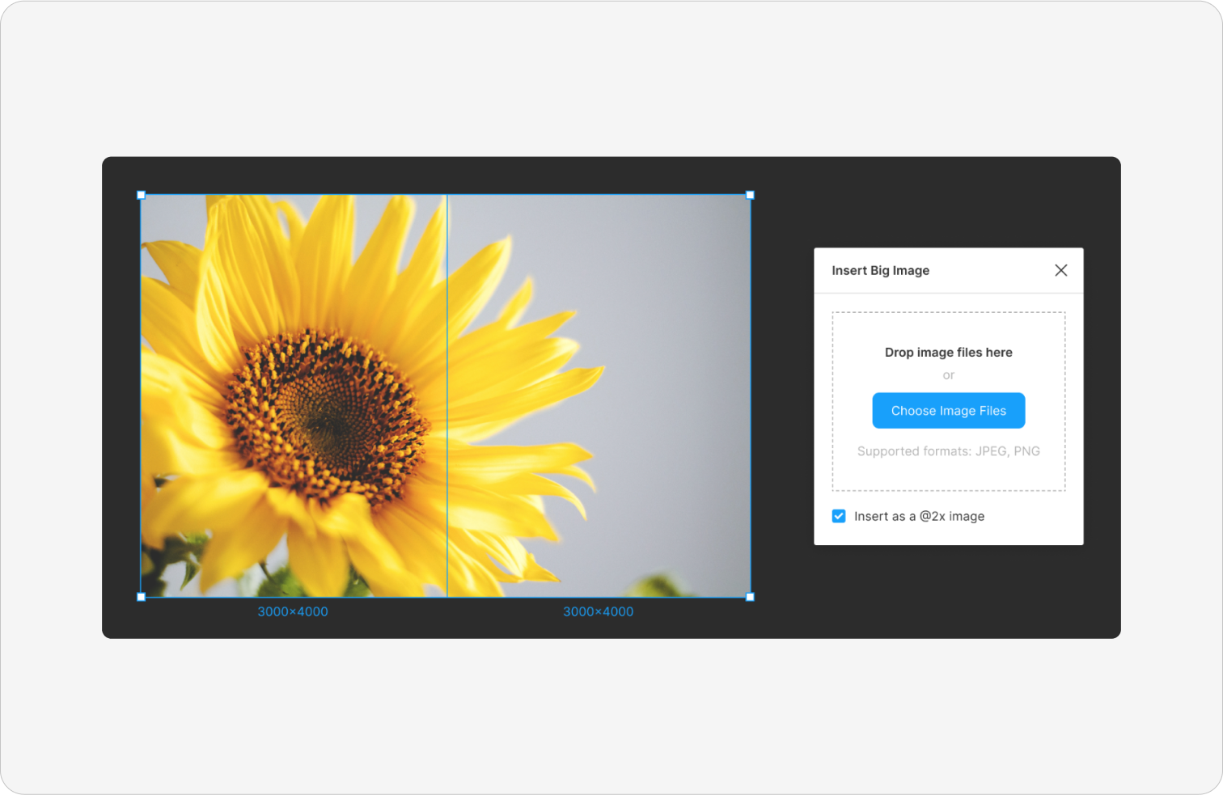The height and width of the screenshot is (795, 1223).
Task: Click the "Drop image files here" area
Action: 948,352
